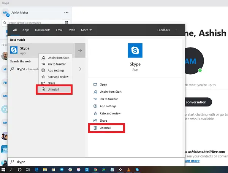
Task: Click Unpin from Start in details pane
Action: [111, 92]
